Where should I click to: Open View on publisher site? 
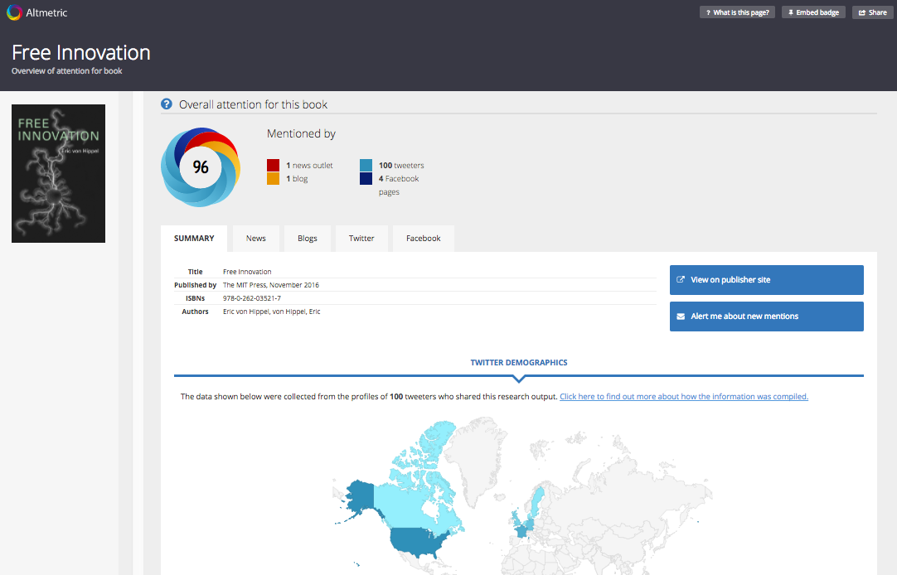pyautogui.click(x=767, y=280)
